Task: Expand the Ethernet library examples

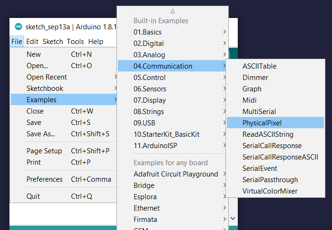Action: pyautogui.click(x=172, y=208)
